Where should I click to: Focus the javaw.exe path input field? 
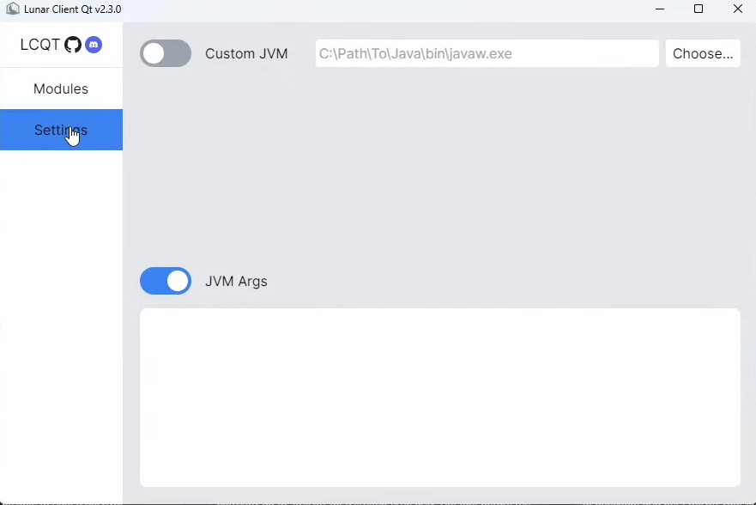487,53
